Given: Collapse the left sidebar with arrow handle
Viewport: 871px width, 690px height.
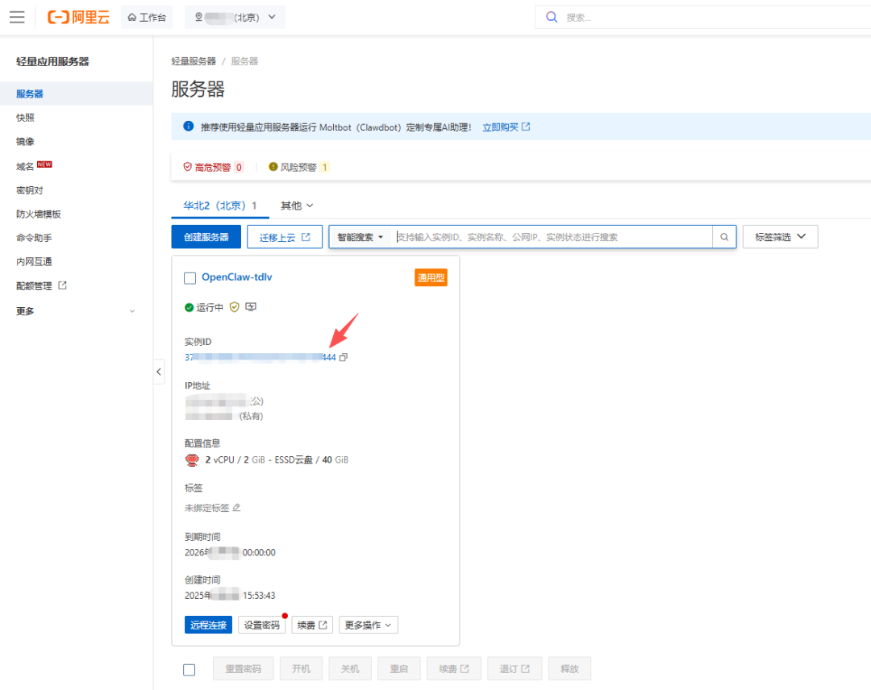Looking at the screenshot, I should 159,372.
